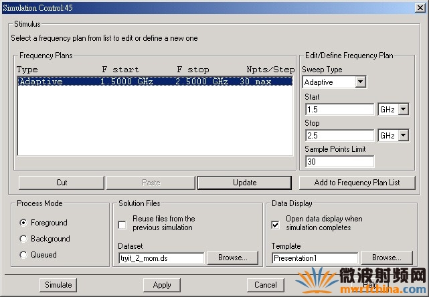Click the Paste button
The width and height of the screenshot is (429, 297).
[151, 183]
